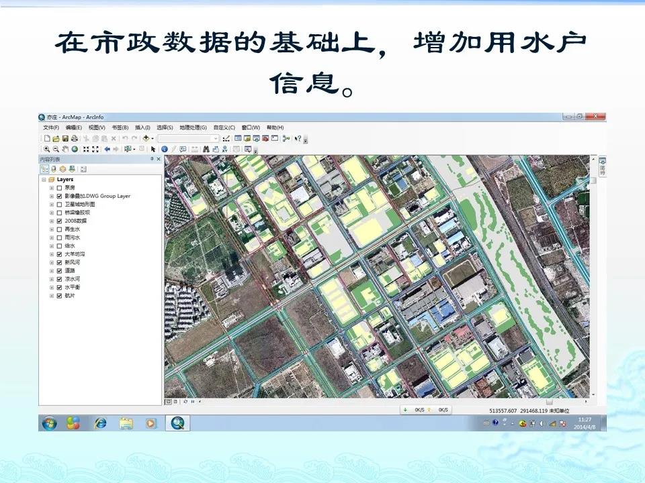Click the Save map document icon
645x483 pixels.
click(65, 138)
